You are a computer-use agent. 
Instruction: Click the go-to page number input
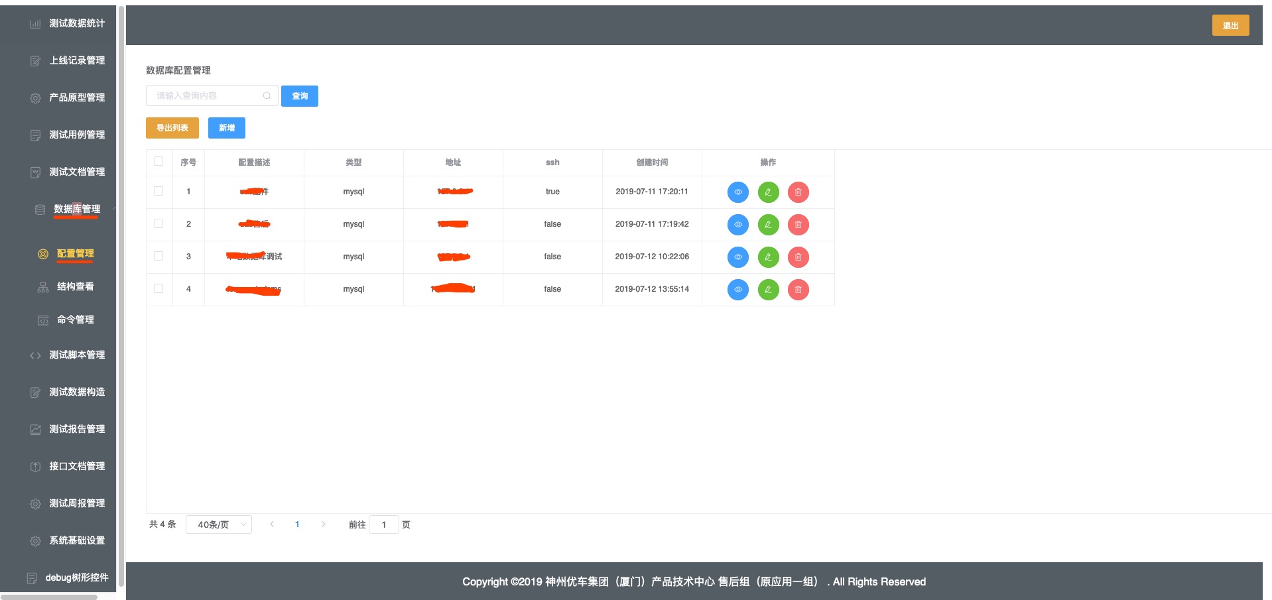384,524
